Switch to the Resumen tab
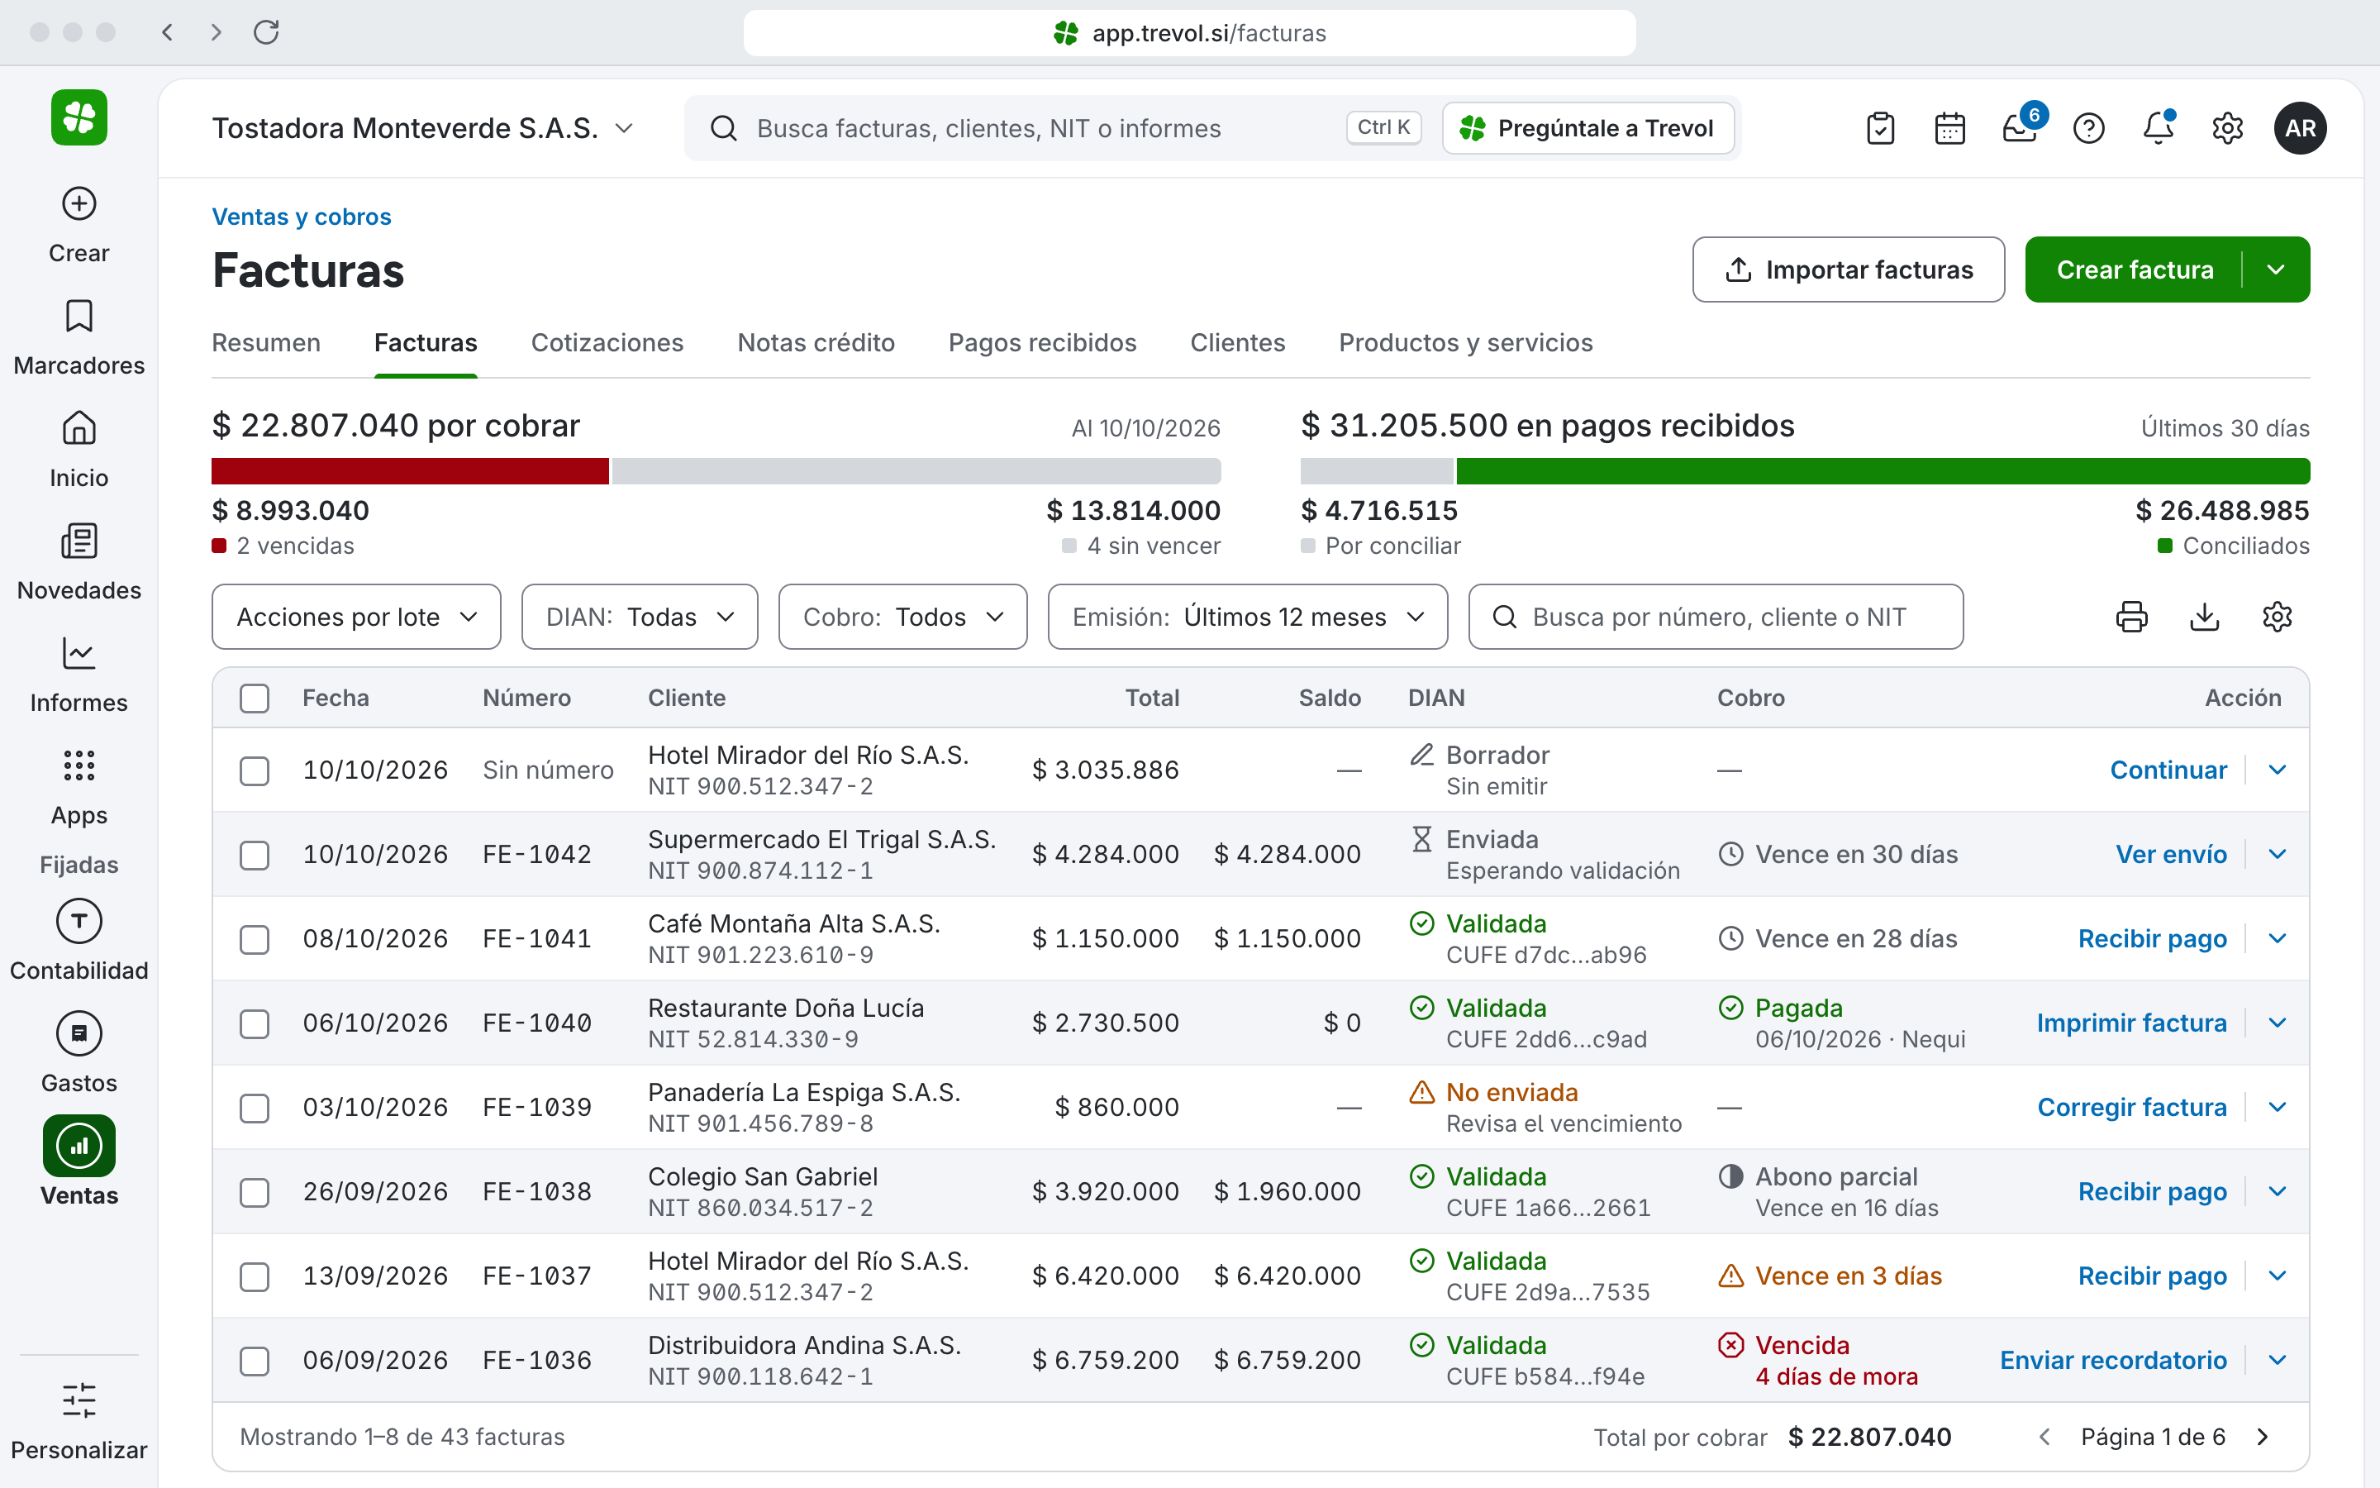This screenshot has height=1488, width=2380. 267,342
